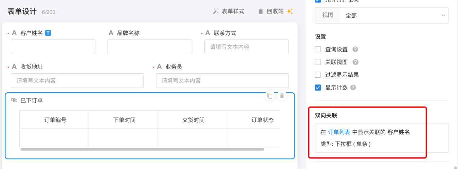The width and height of the screenshot is (458, 169).
Task: Click the copy icon on 已下订单 field
Action: tap(270, 96)
